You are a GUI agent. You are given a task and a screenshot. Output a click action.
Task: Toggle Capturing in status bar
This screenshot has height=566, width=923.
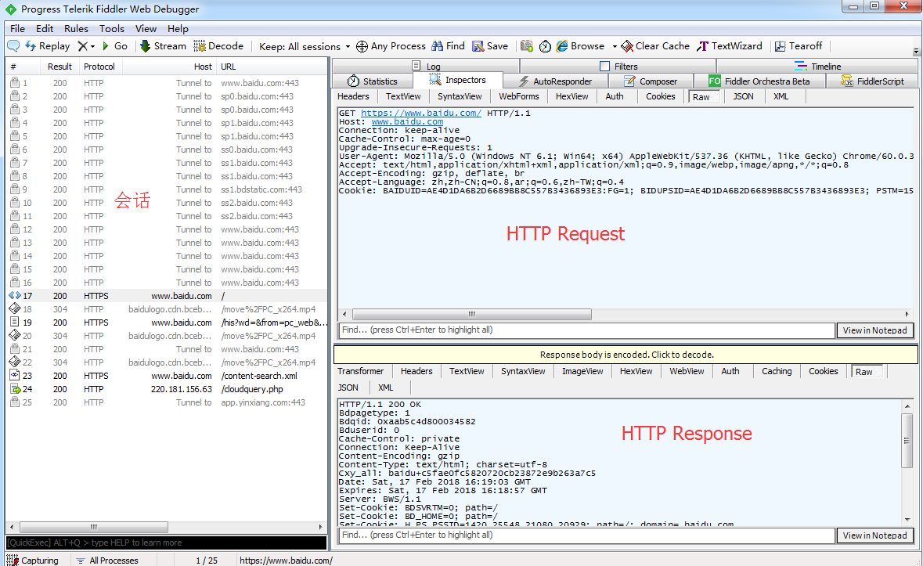(x=33, y=560)
